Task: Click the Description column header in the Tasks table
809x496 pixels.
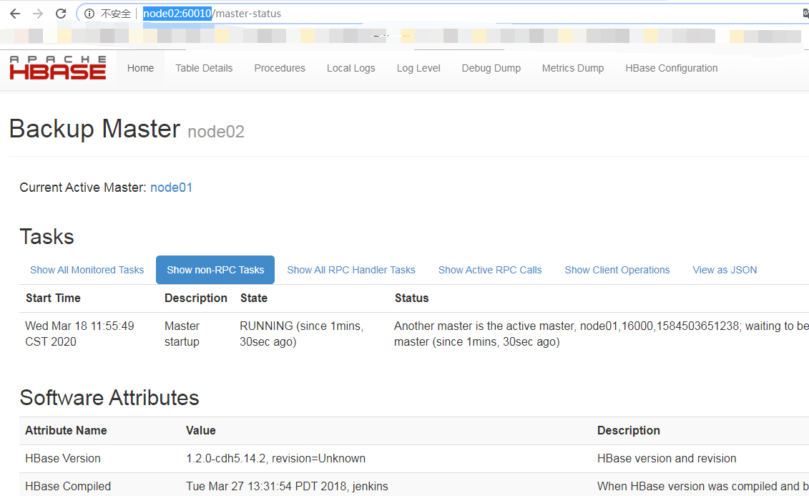Action: [x=195, y=298]
